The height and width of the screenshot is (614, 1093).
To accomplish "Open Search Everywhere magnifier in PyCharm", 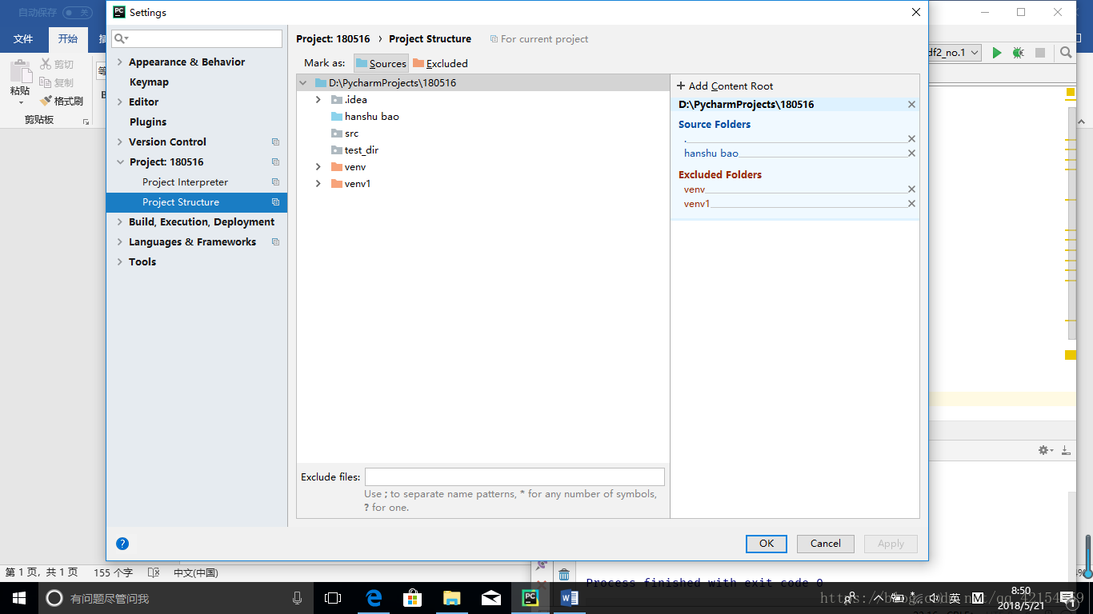I will 1066,53.
